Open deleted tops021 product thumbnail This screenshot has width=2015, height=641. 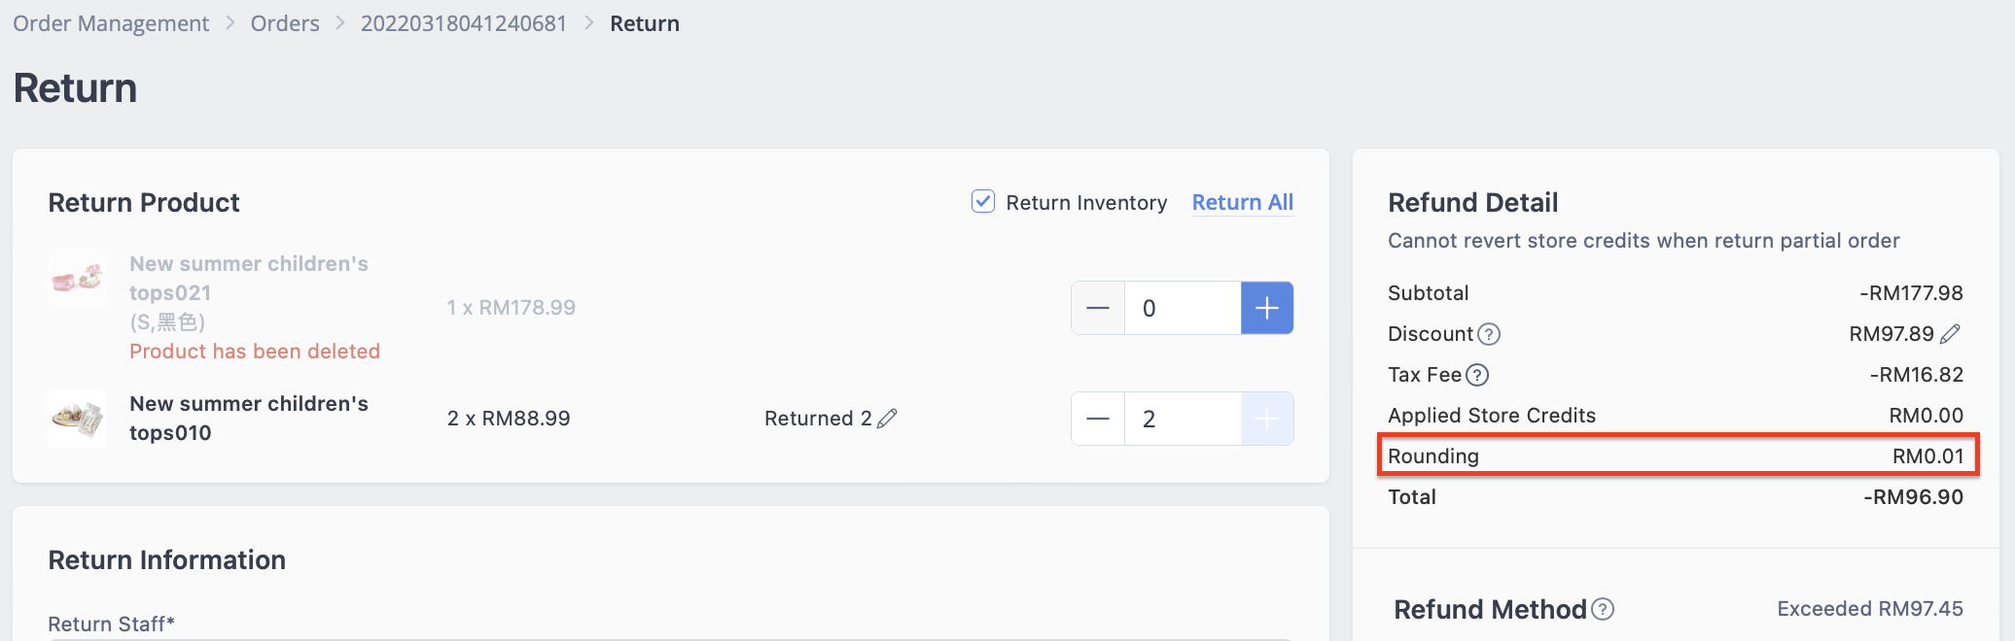(77, 279)
